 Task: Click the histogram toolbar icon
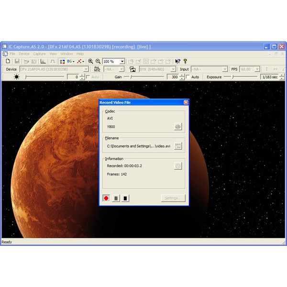(43, 61)
